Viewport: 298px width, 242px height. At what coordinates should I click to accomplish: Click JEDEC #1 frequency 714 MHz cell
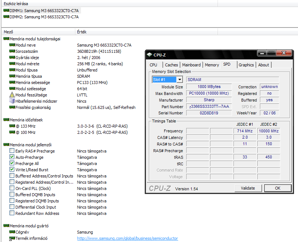245,131
